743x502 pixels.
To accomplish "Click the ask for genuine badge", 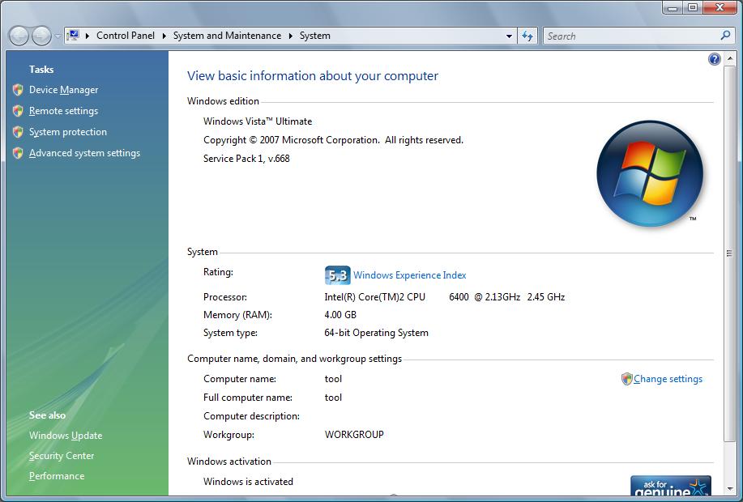I will coord(671,486).
